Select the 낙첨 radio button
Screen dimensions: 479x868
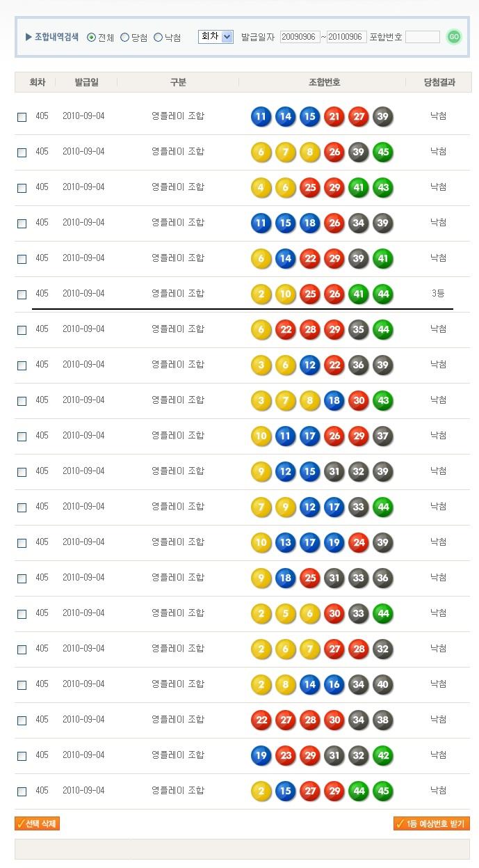159,38
